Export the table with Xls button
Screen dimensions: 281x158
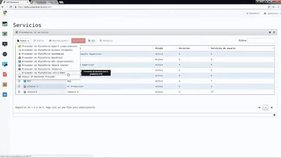(92, 41)
